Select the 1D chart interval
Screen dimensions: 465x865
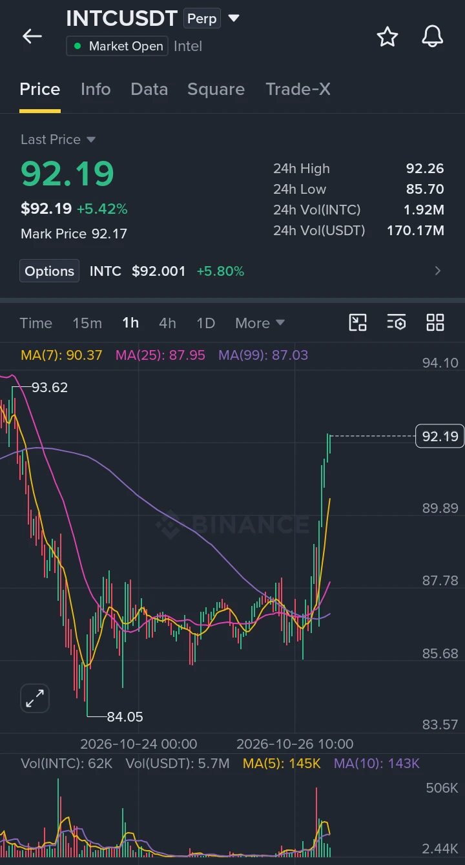click(x=205, y=323)
